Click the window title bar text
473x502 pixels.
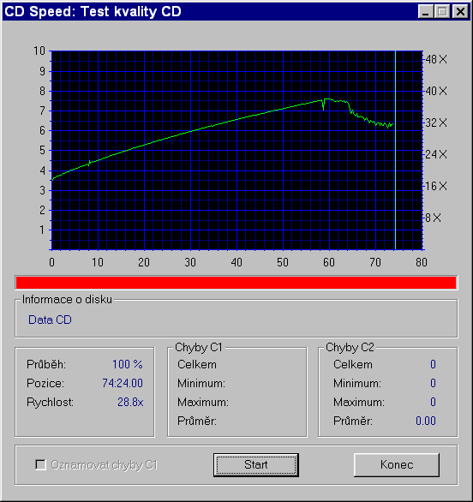93,12
